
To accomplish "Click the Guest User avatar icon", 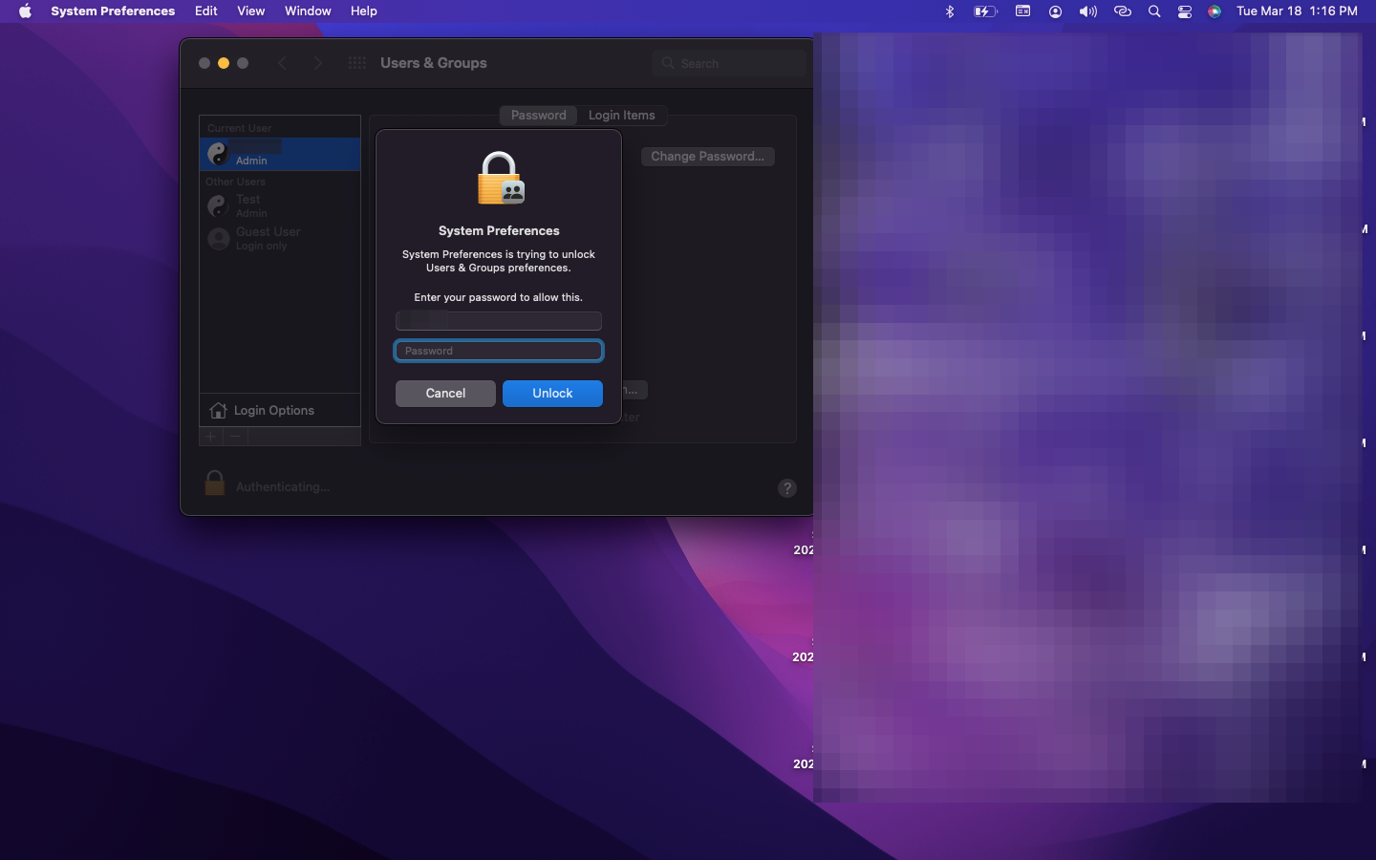I will [x=219, y=238].
